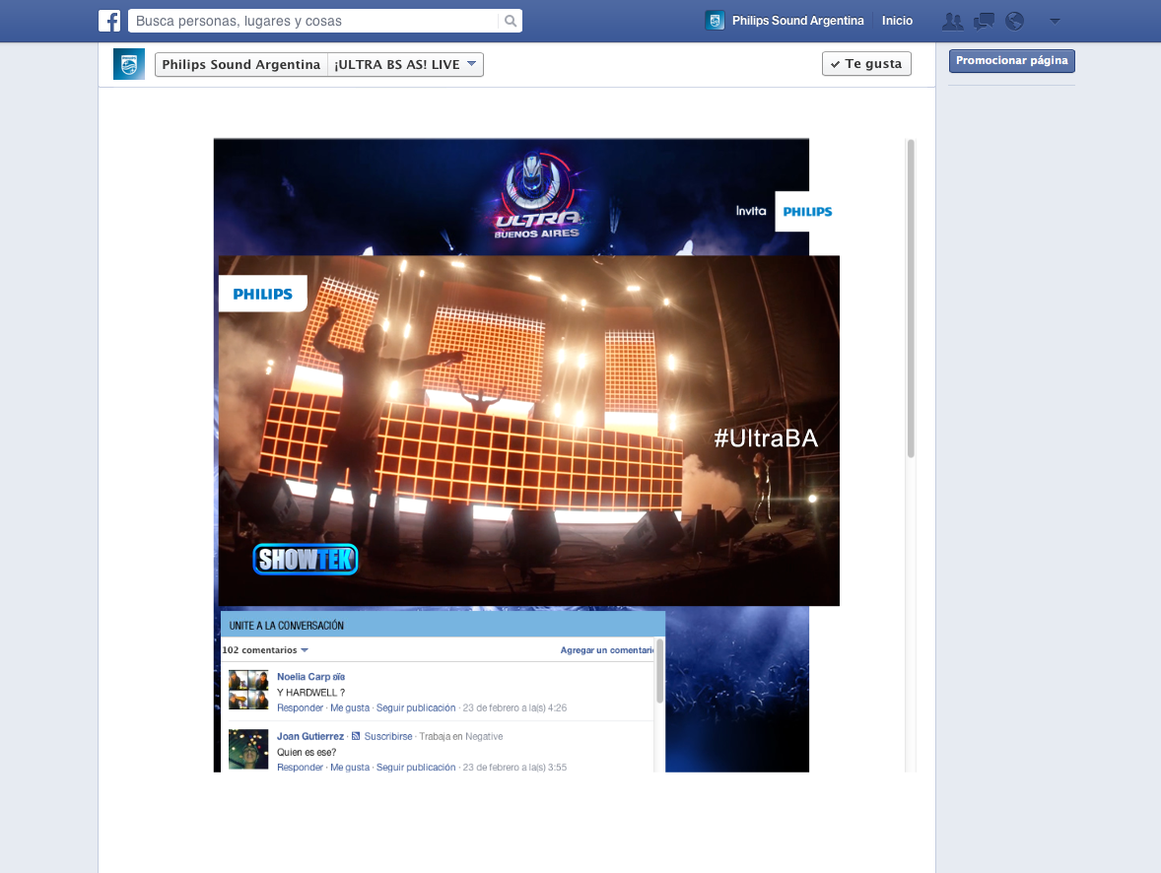Image resolution: width=1161 pixels, height=873 pixels.
Task: Click Noelia Carp avatar thumbnail
Action: (248, 690)
